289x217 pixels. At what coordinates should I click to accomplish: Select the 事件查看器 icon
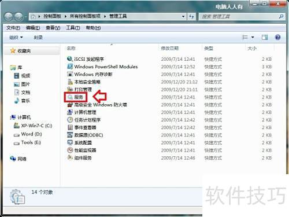(x=69, y=127)
